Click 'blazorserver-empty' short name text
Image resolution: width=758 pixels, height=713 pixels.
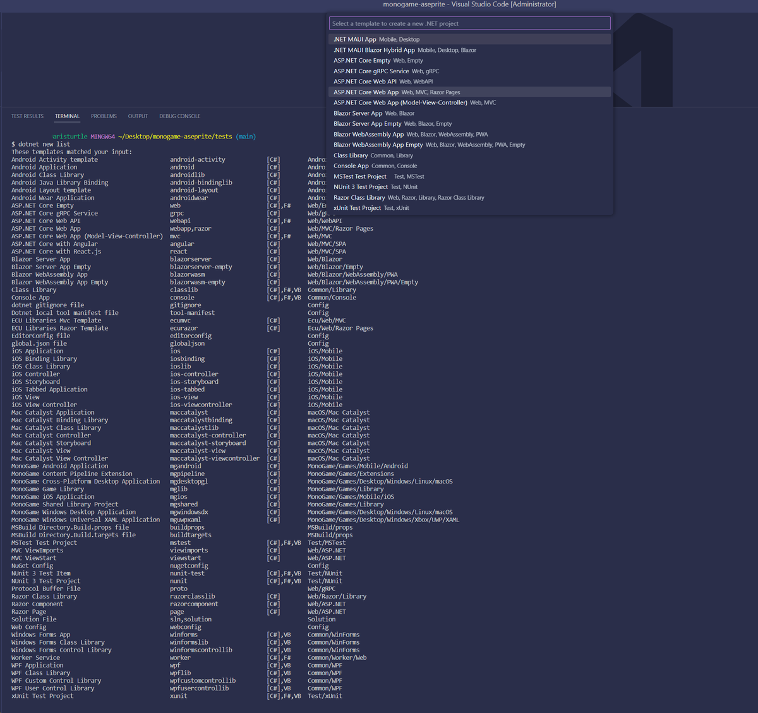(201, 267)
